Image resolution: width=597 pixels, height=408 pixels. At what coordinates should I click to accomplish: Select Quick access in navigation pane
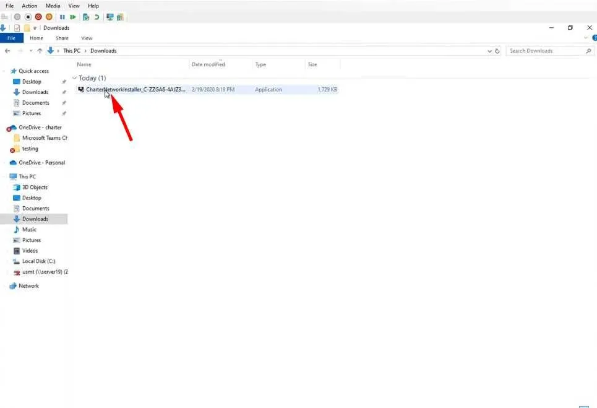[x=33, y=71]
